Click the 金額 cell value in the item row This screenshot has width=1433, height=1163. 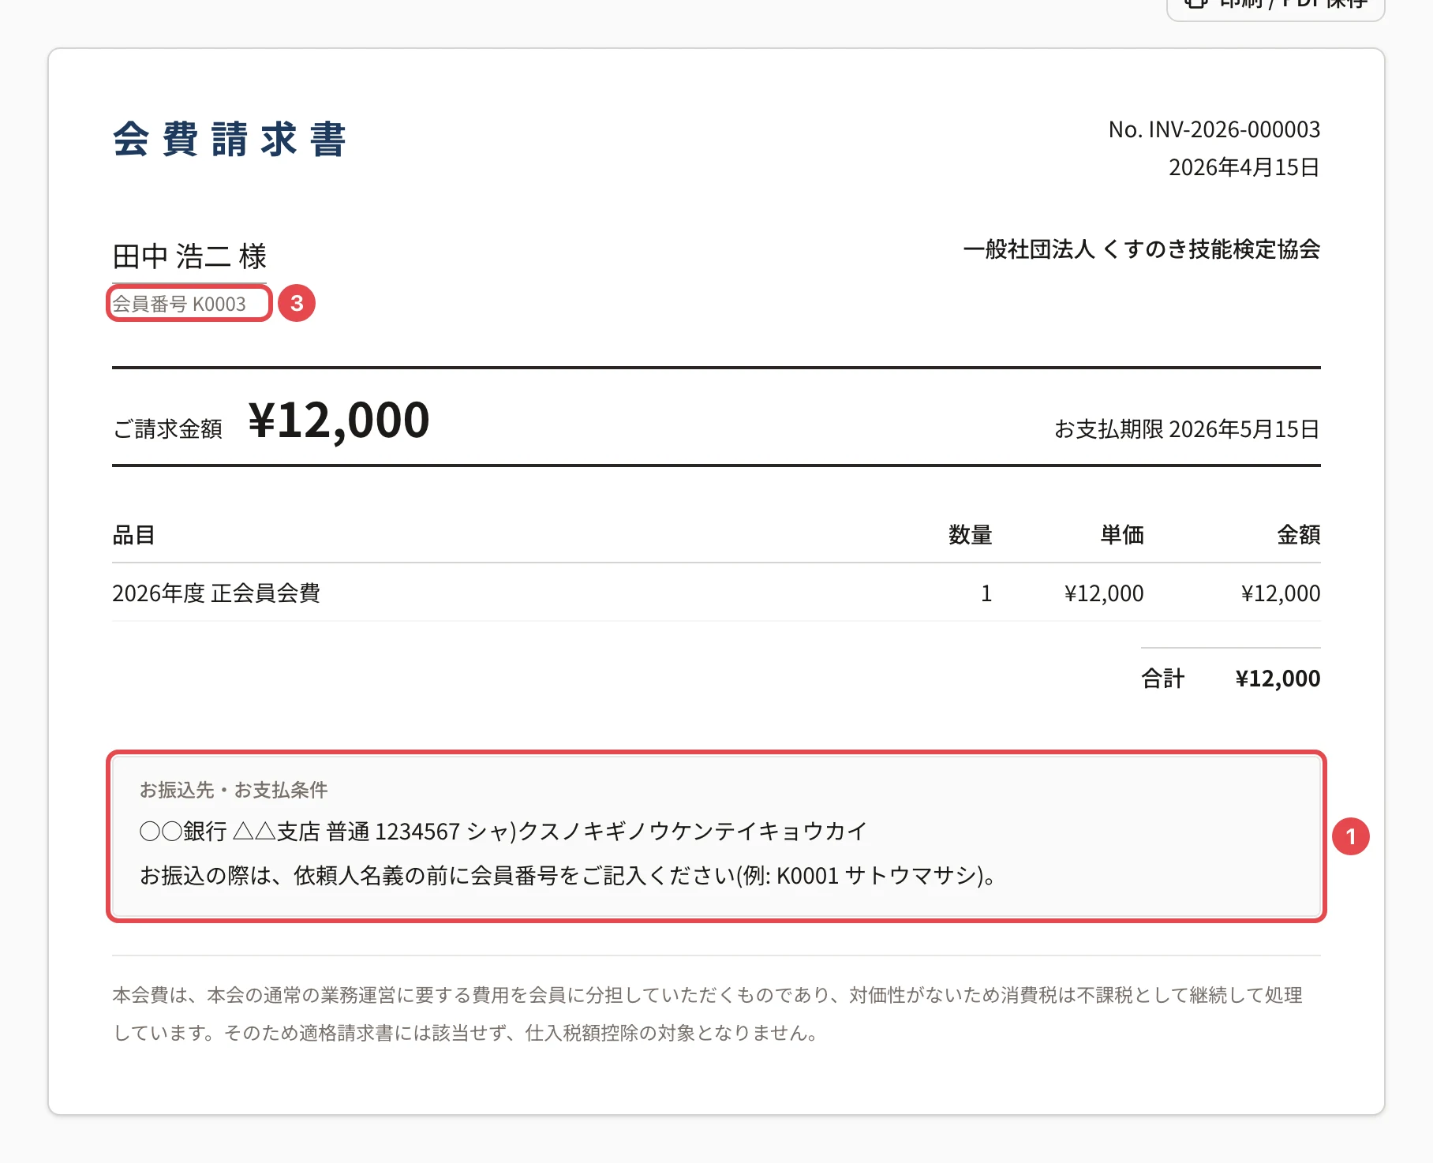click(1281, 593)
